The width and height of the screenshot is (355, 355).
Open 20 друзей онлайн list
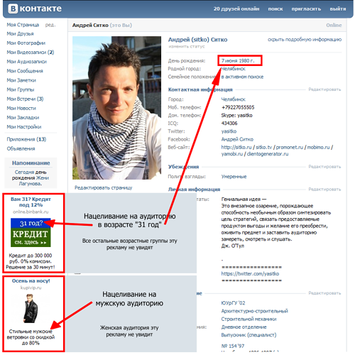click(236, 9)
